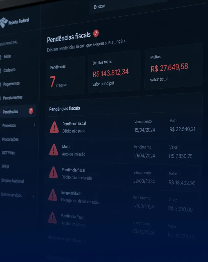This screenshot has width=208, height=262.
Task: Open the Débito não pago pendency
Action: pos(124,127)
